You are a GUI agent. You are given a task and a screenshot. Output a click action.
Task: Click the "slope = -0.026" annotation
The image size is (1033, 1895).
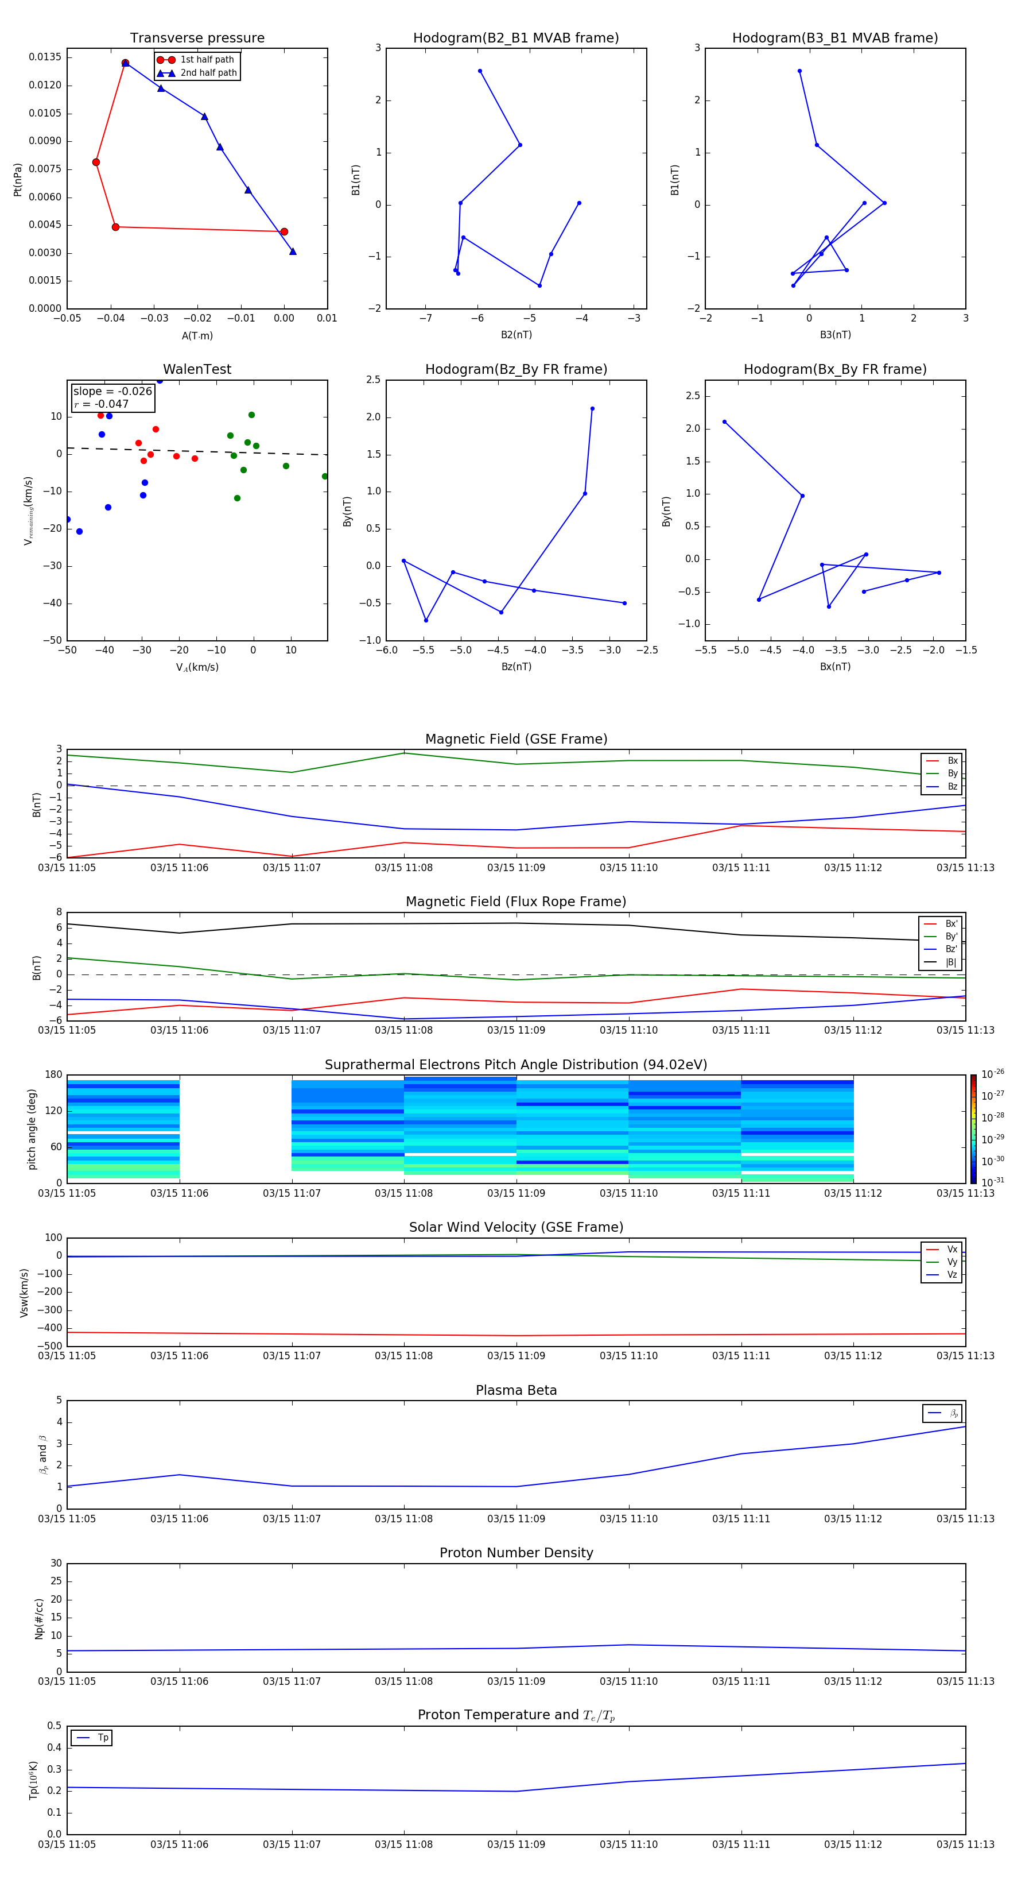112,392
